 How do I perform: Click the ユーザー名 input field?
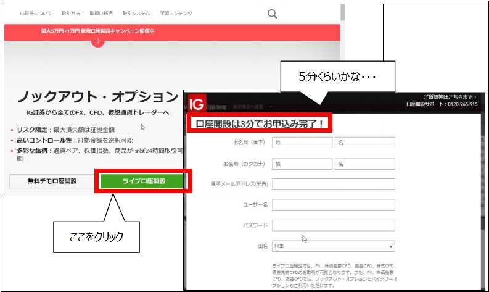[333, 204]
